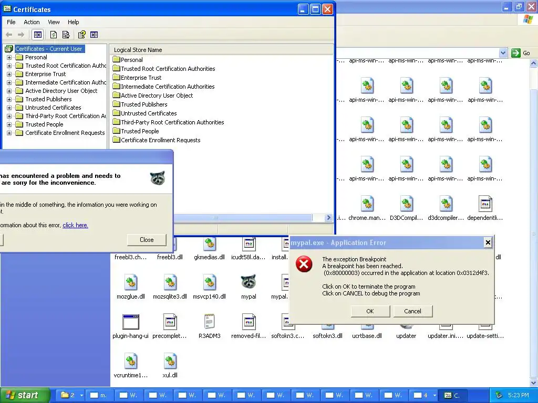Click the Export List toolbar icon
The height and width of the screenshot is (403, 538).
pyautogui.click(x=66, y=35)
